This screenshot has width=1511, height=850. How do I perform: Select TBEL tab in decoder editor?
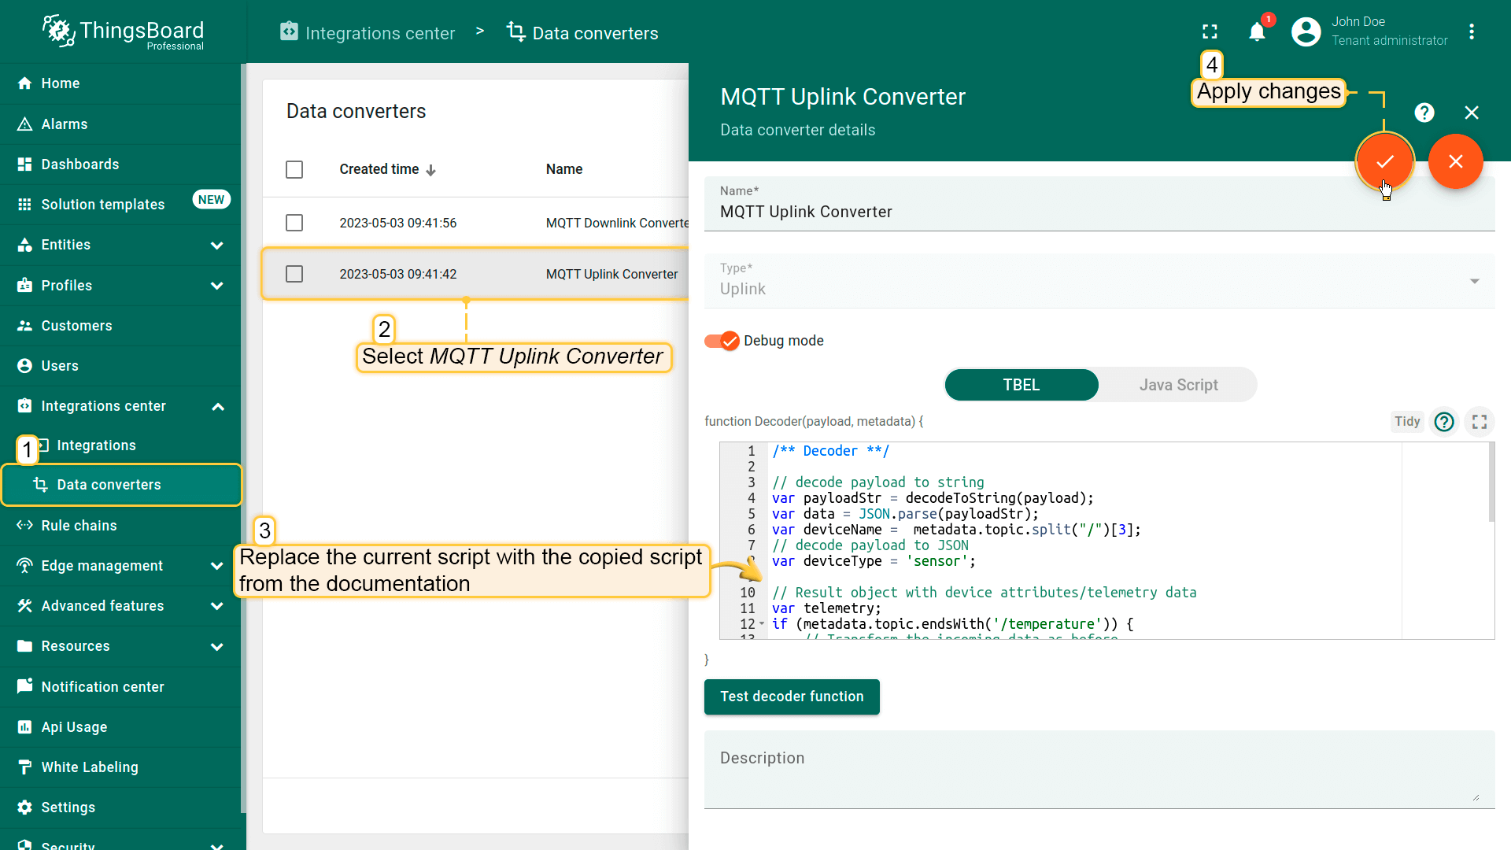coord(1021,385)
